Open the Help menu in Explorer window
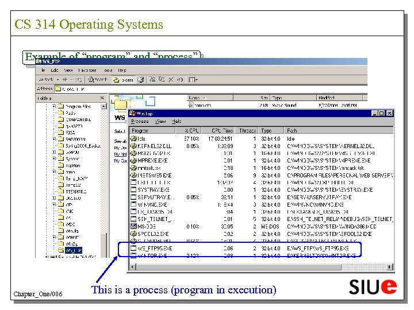Viewport: 414px width, 310px height. (x=122, y=70)
